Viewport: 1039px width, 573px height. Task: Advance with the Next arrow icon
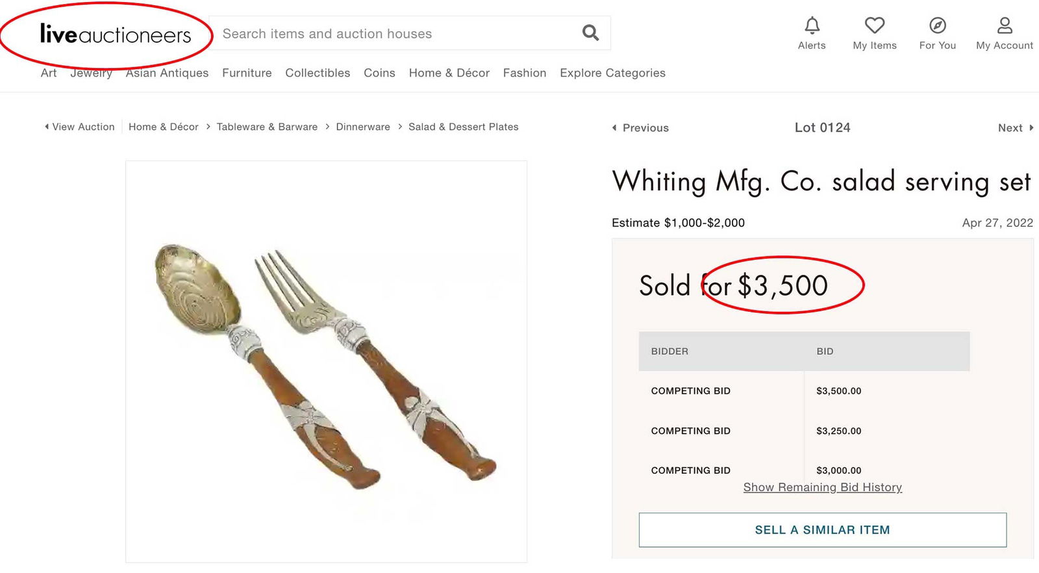pos(1030,128)
